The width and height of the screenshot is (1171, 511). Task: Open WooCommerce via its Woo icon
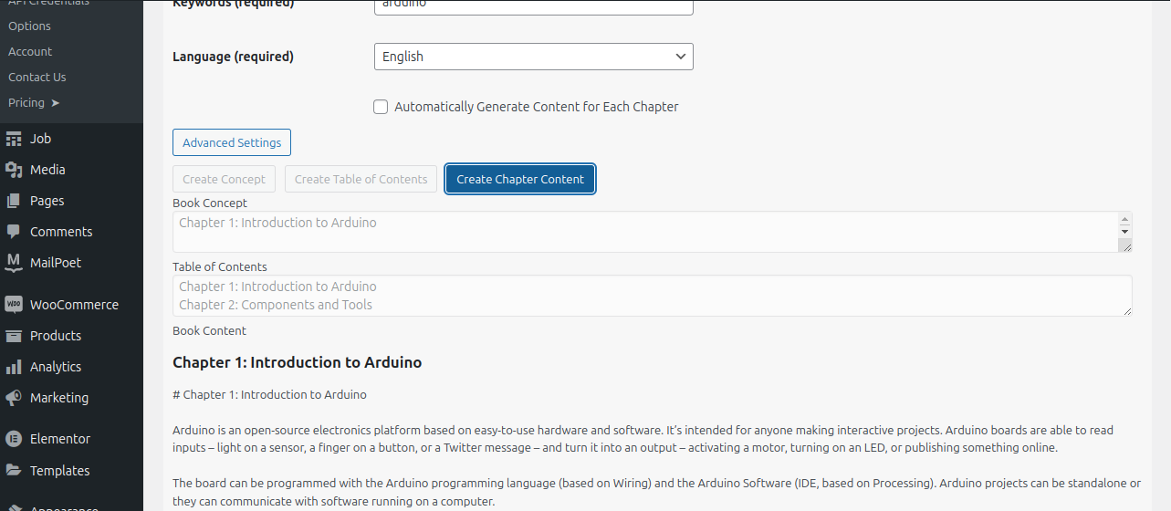(x=14, y=305)
